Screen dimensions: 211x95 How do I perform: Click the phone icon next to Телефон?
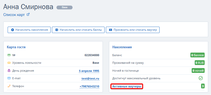tap(9, 86)
